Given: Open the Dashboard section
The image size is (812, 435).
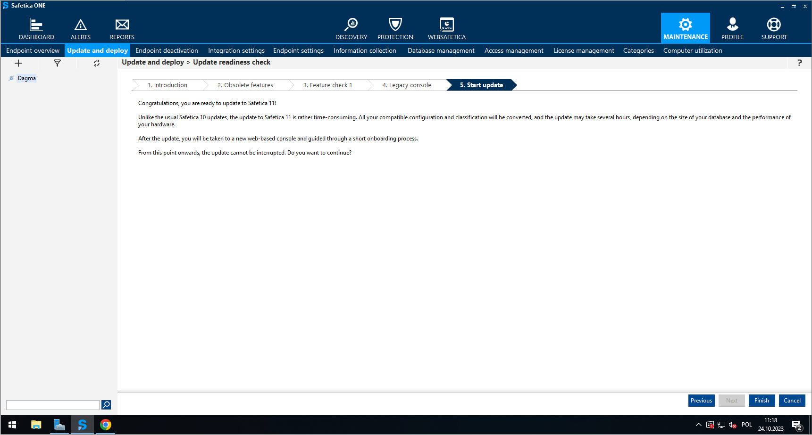Looking at the screenshot, I should click(x=36, y=29).
